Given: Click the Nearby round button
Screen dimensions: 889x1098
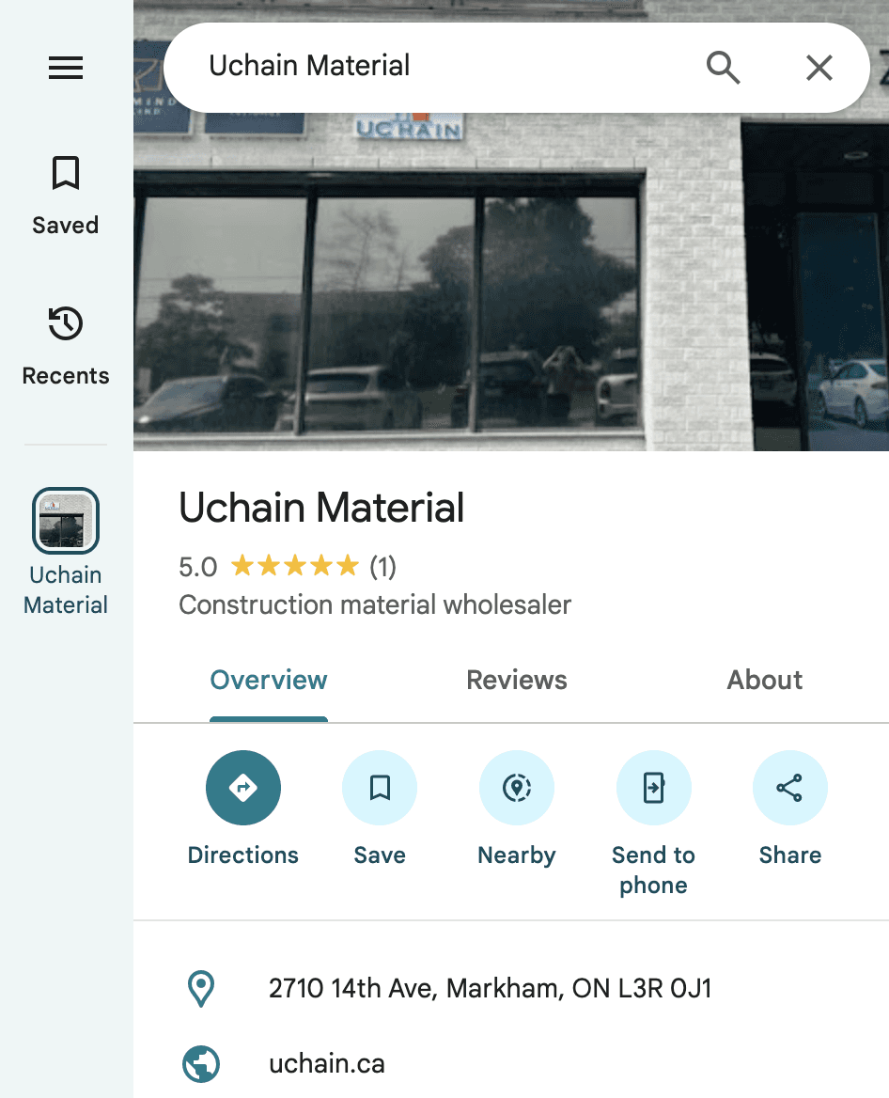Looking at the screenshot, I should [517, 788].
